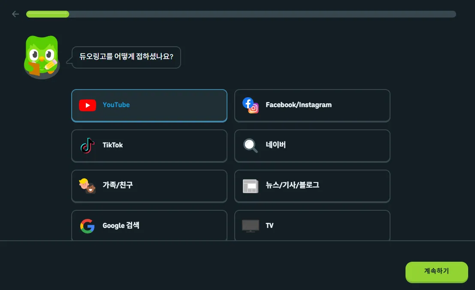Click the newspaper icon on 뉴스/기사/블로그 option
Viewport: 475px width, 290px height.
(x=250, y=186)
